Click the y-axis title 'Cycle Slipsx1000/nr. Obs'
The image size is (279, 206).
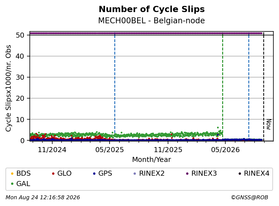8,88
